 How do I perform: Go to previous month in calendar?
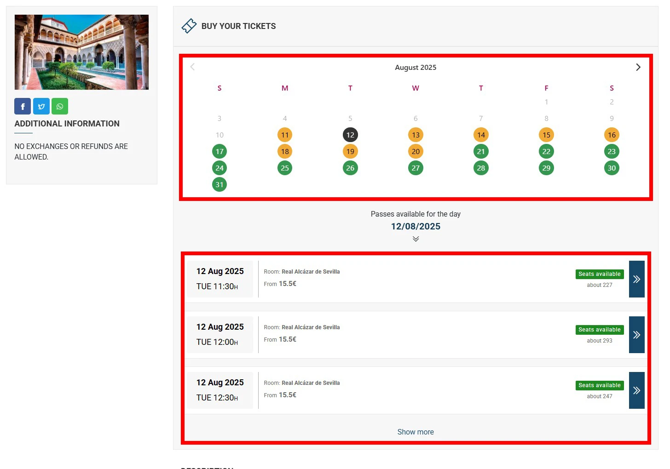[193, 67]
